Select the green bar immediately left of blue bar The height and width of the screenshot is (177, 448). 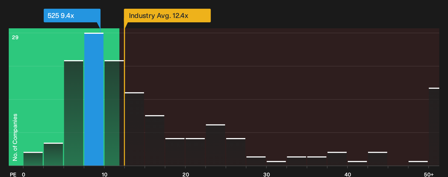click(73, 113)
